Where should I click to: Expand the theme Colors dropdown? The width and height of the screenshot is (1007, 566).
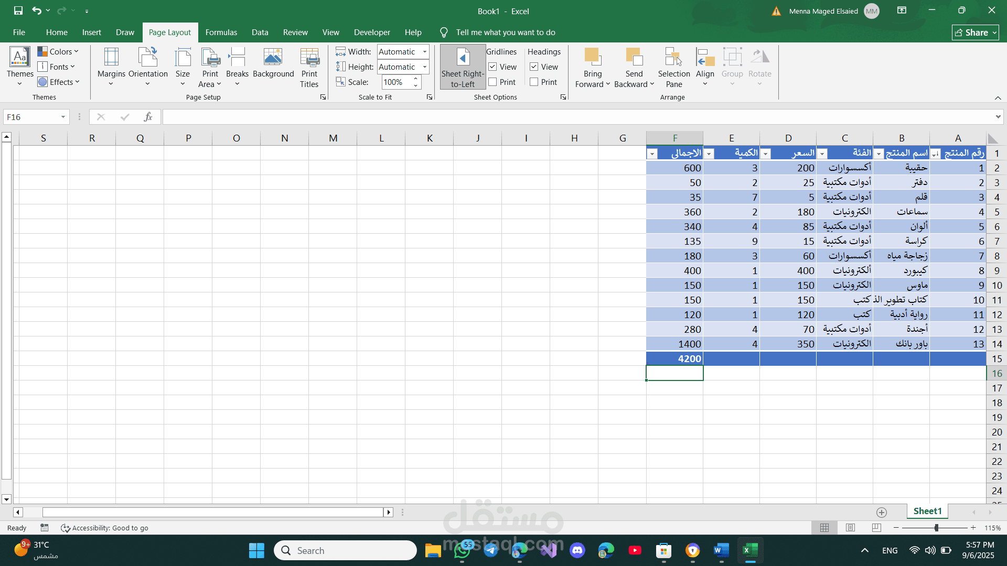58,52
